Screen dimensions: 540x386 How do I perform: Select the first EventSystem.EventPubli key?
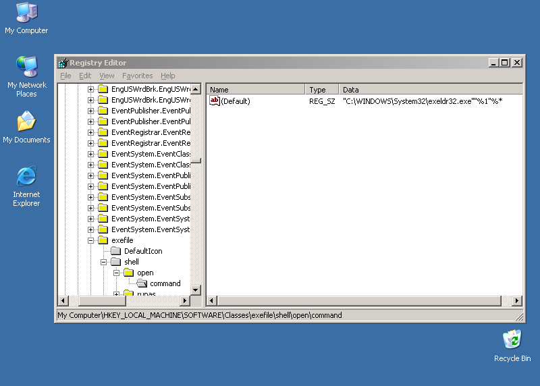151,175
